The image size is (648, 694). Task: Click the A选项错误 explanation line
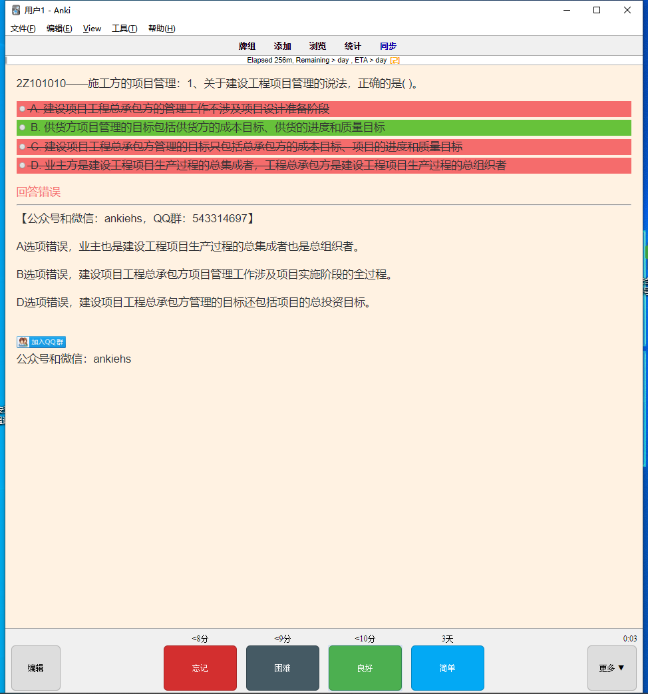point(190,247)
